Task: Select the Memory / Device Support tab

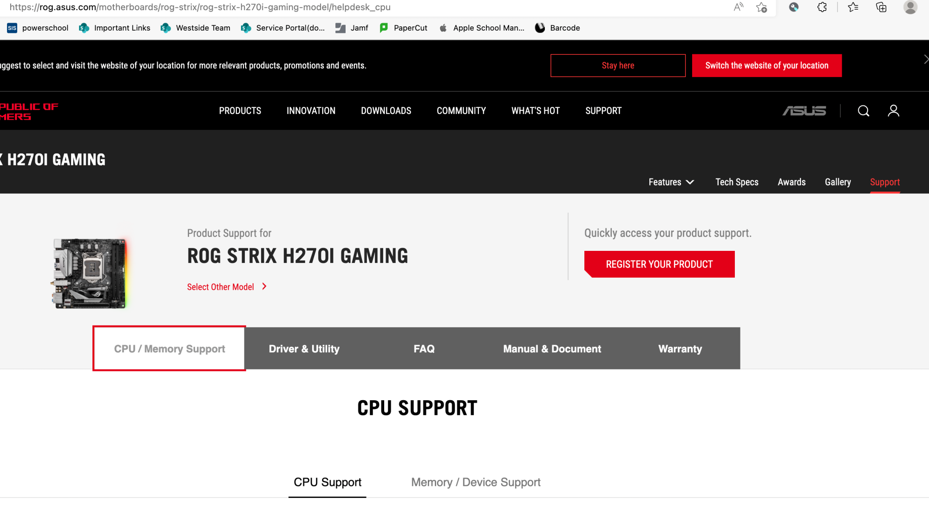Action: click(x=476, y=482)
